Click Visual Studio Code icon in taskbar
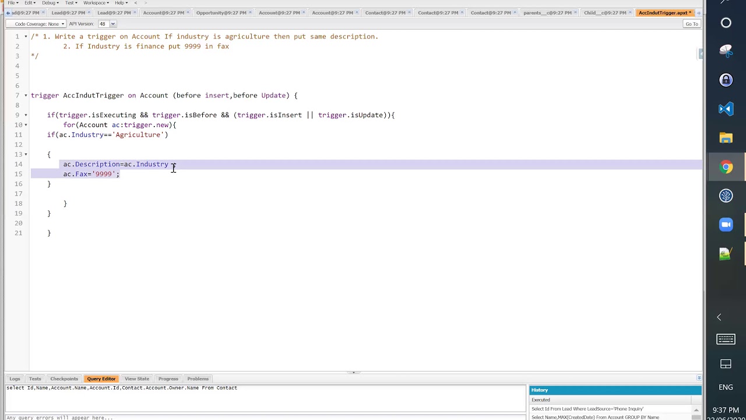The image size is (746, 420). [726, 108]
